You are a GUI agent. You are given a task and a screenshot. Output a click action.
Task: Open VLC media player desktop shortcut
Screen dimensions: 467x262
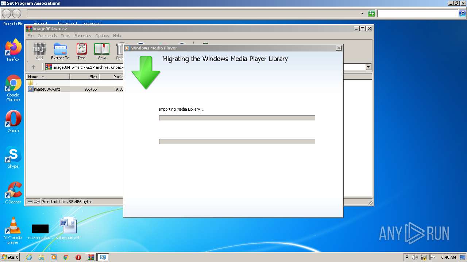(13, 231)
